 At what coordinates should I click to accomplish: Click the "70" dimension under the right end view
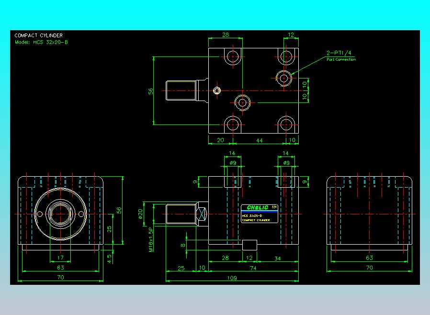tap(369, 267)
